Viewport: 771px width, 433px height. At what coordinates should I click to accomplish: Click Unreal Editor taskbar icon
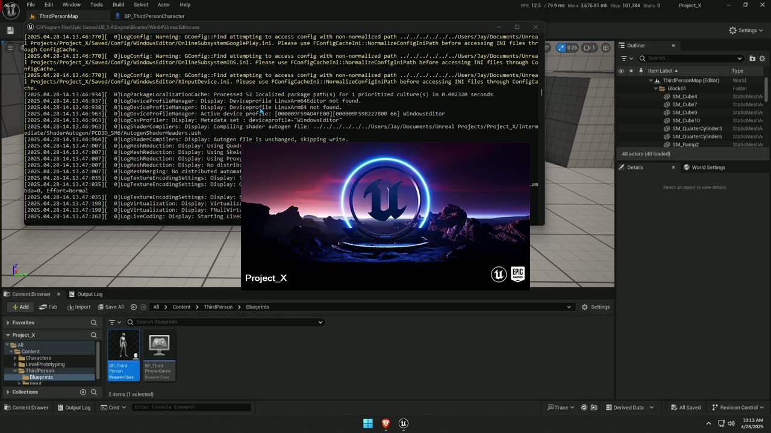(x=404, y=423)
